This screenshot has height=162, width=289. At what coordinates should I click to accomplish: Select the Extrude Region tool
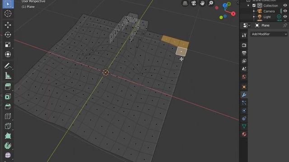pyautogui.click(x=8, y=87)
